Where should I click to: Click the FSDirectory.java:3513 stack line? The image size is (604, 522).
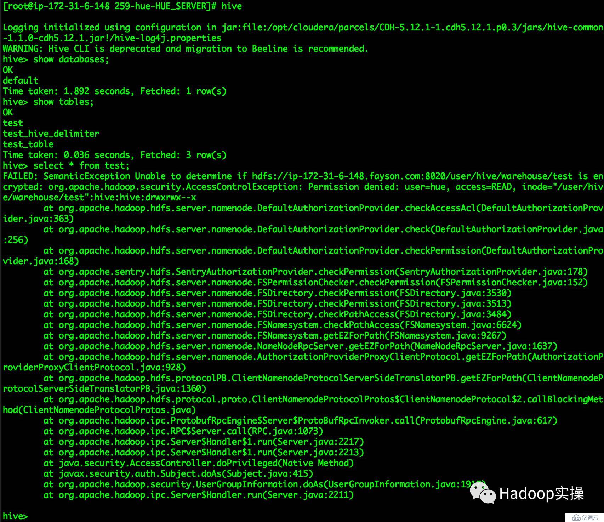(x=277, y=304)
